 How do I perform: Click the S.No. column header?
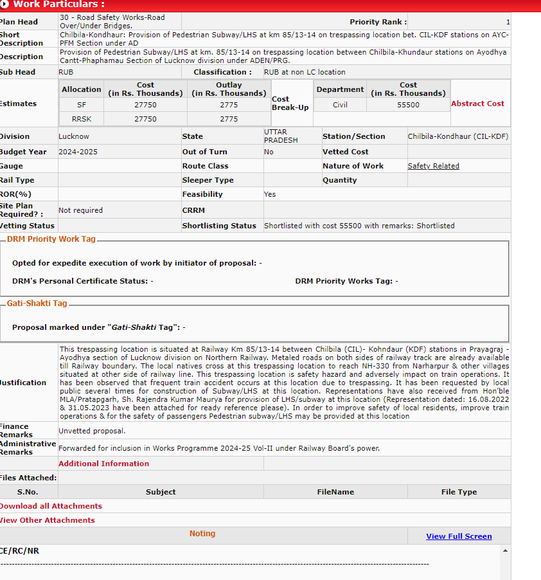click(28, 492)
